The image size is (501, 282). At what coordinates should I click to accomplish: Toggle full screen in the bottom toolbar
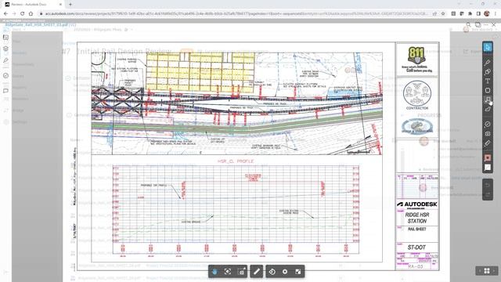pos(297,272)
